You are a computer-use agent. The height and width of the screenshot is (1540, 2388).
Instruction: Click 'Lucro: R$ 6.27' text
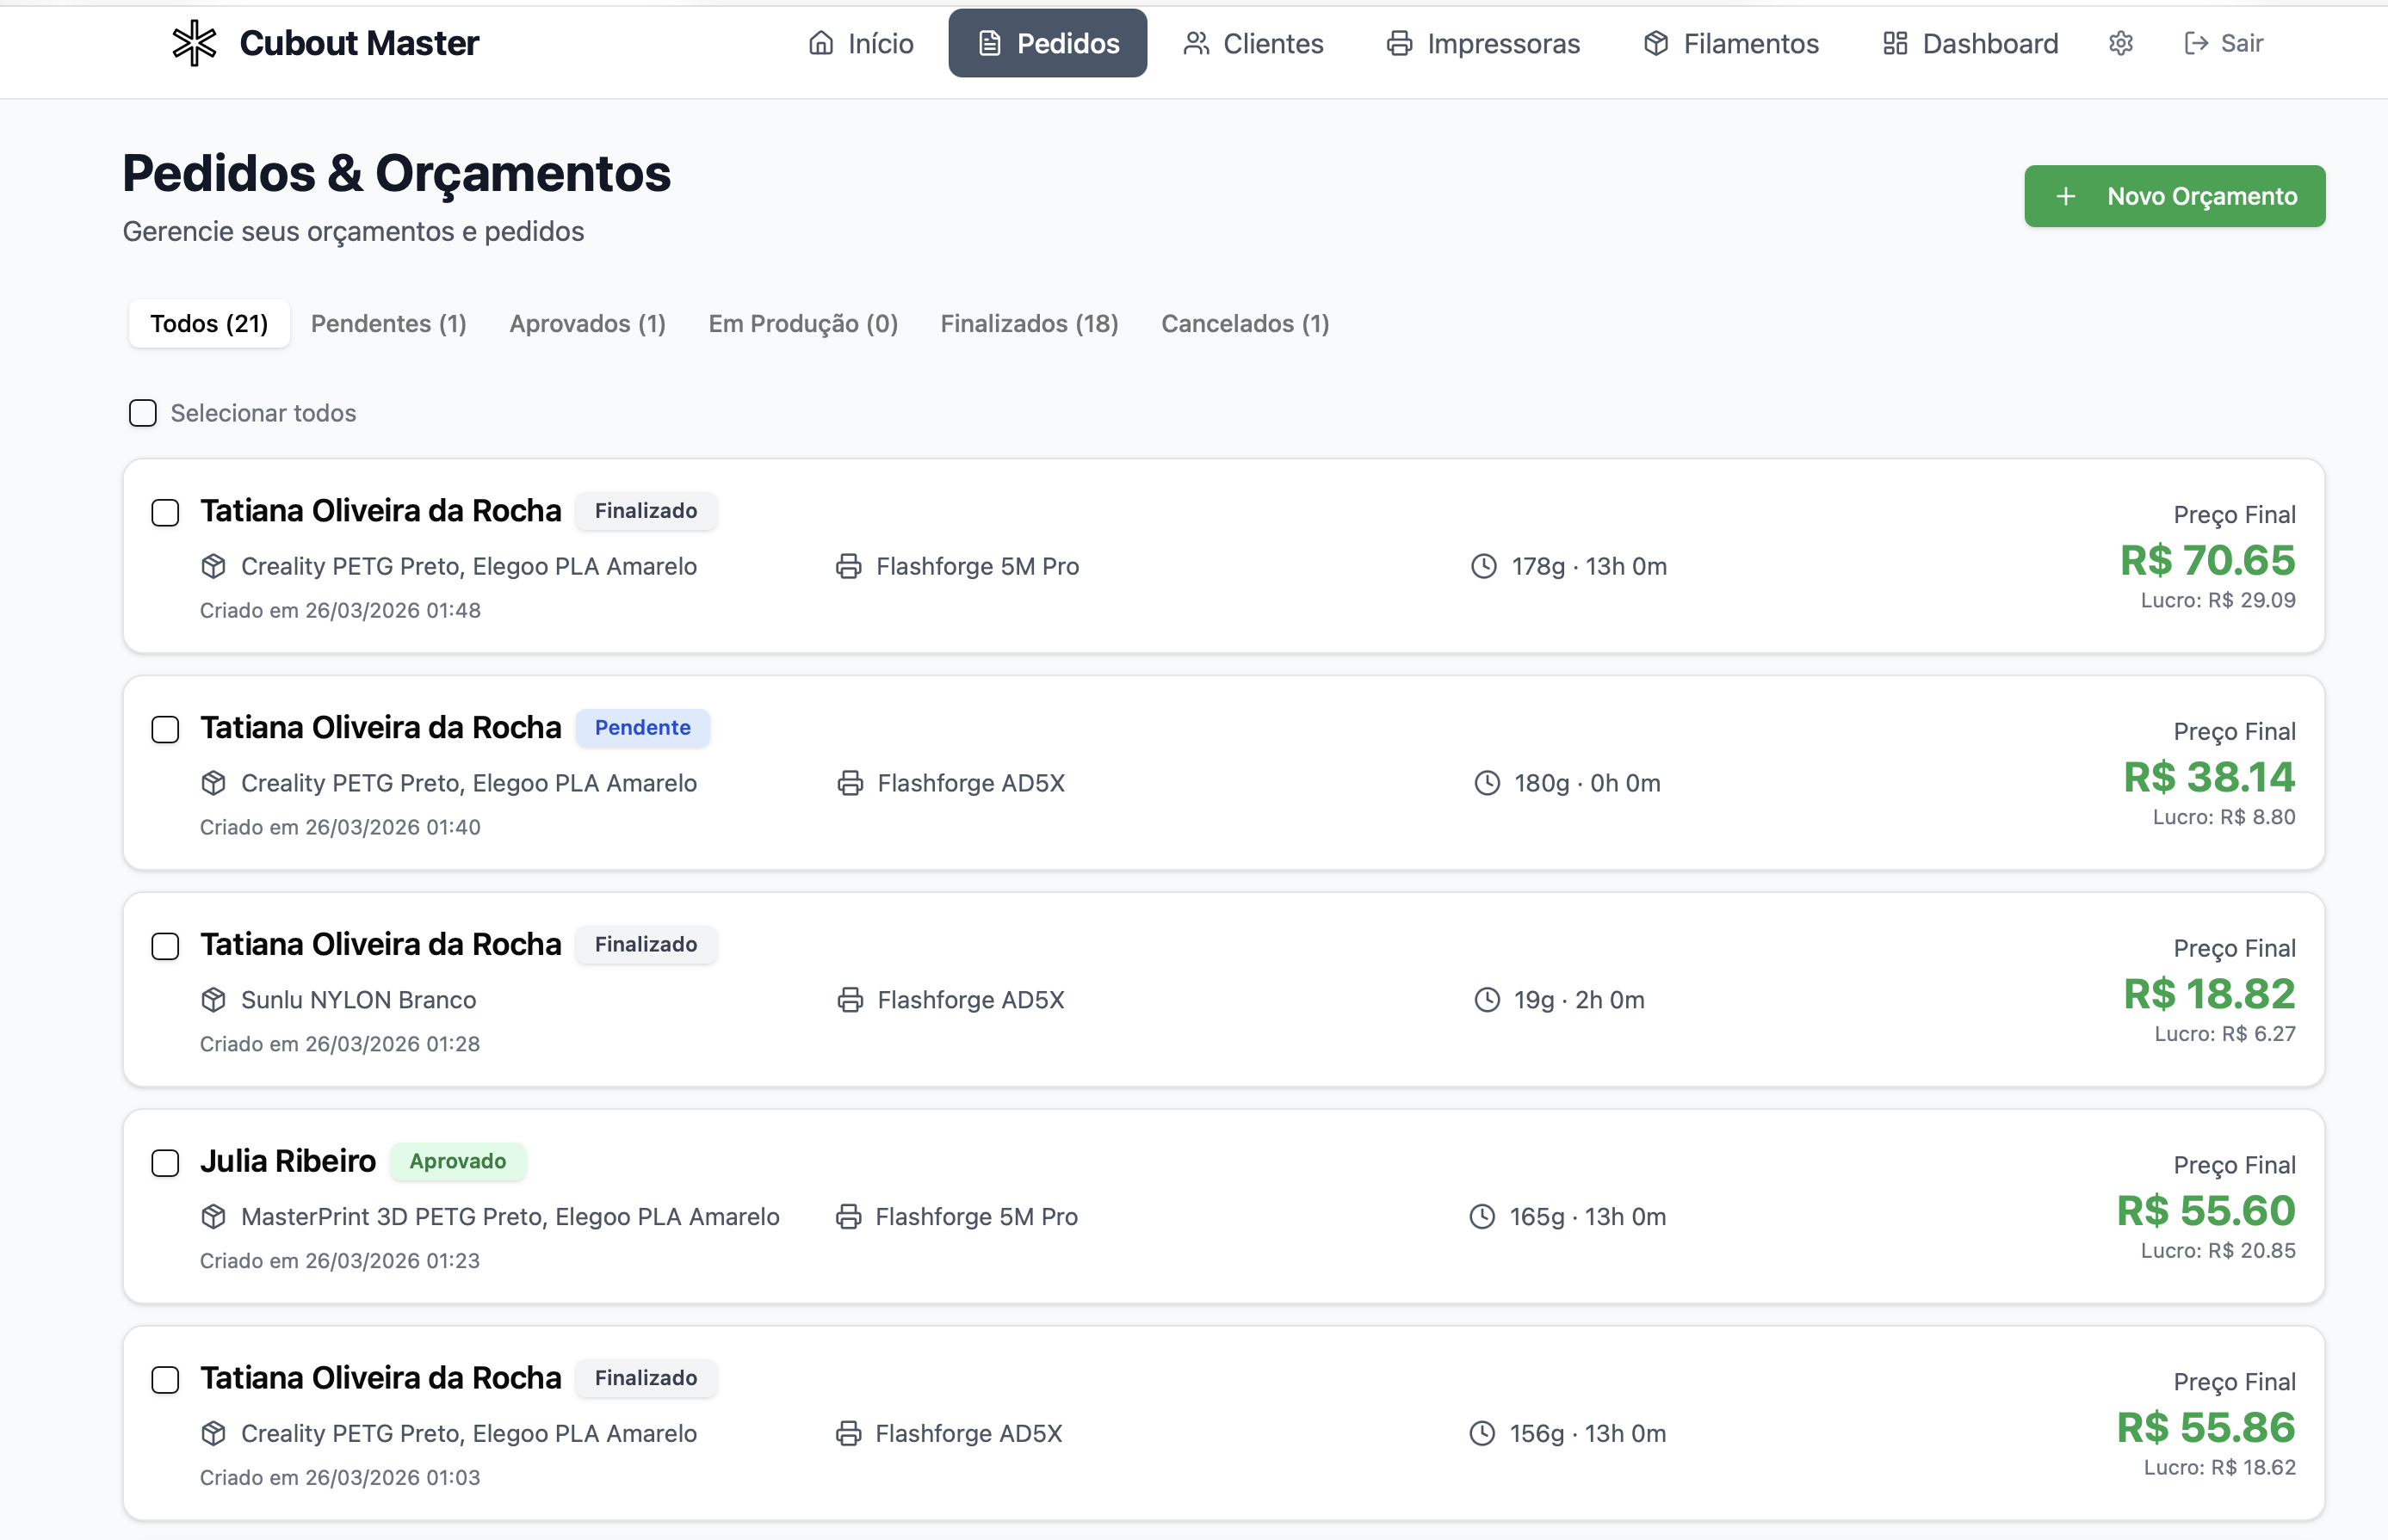pyautogui.click(x=2225, y=1034)
